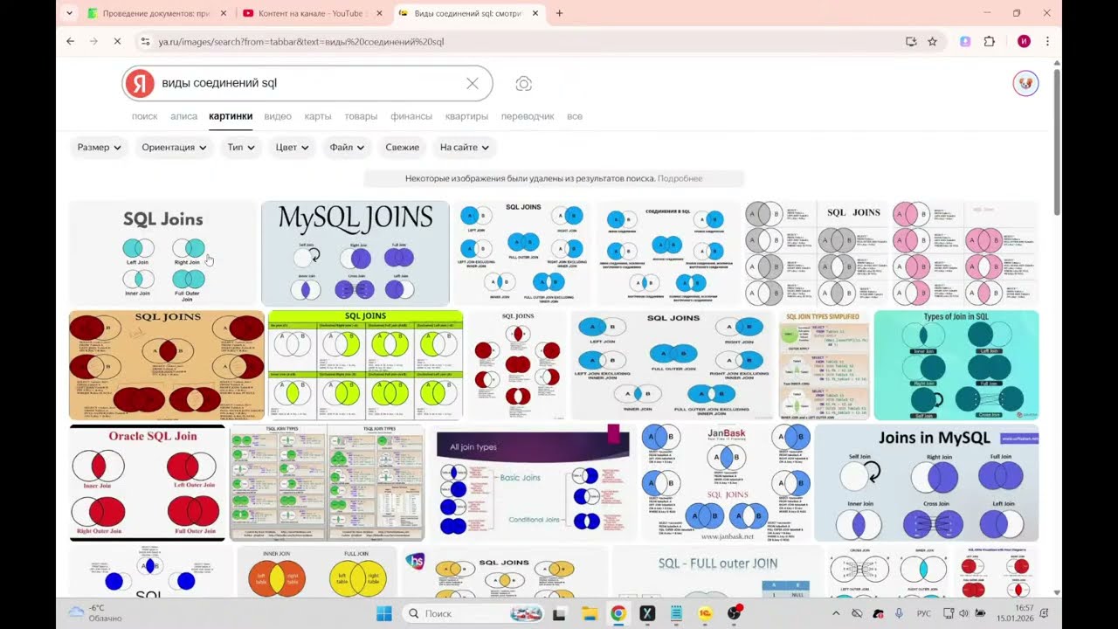Viewport: 1118px width, 629px height.
Task: Switch to the финансы tab
Action: pyautogui.click(x=411, y=116)
